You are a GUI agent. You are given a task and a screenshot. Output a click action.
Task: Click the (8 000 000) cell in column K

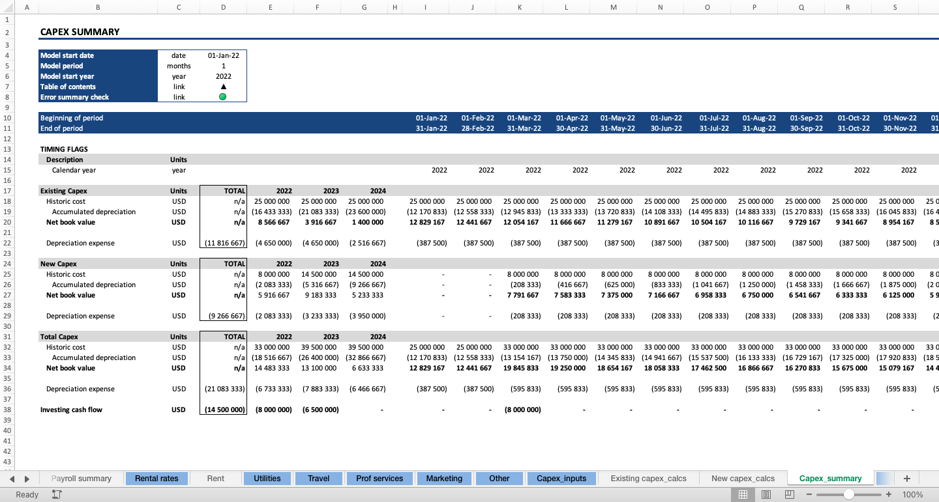pos(522,410)
